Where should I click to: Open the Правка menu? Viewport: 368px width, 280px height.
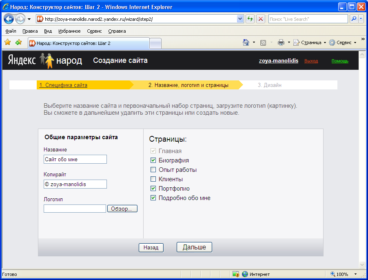(x=30, y=31)
